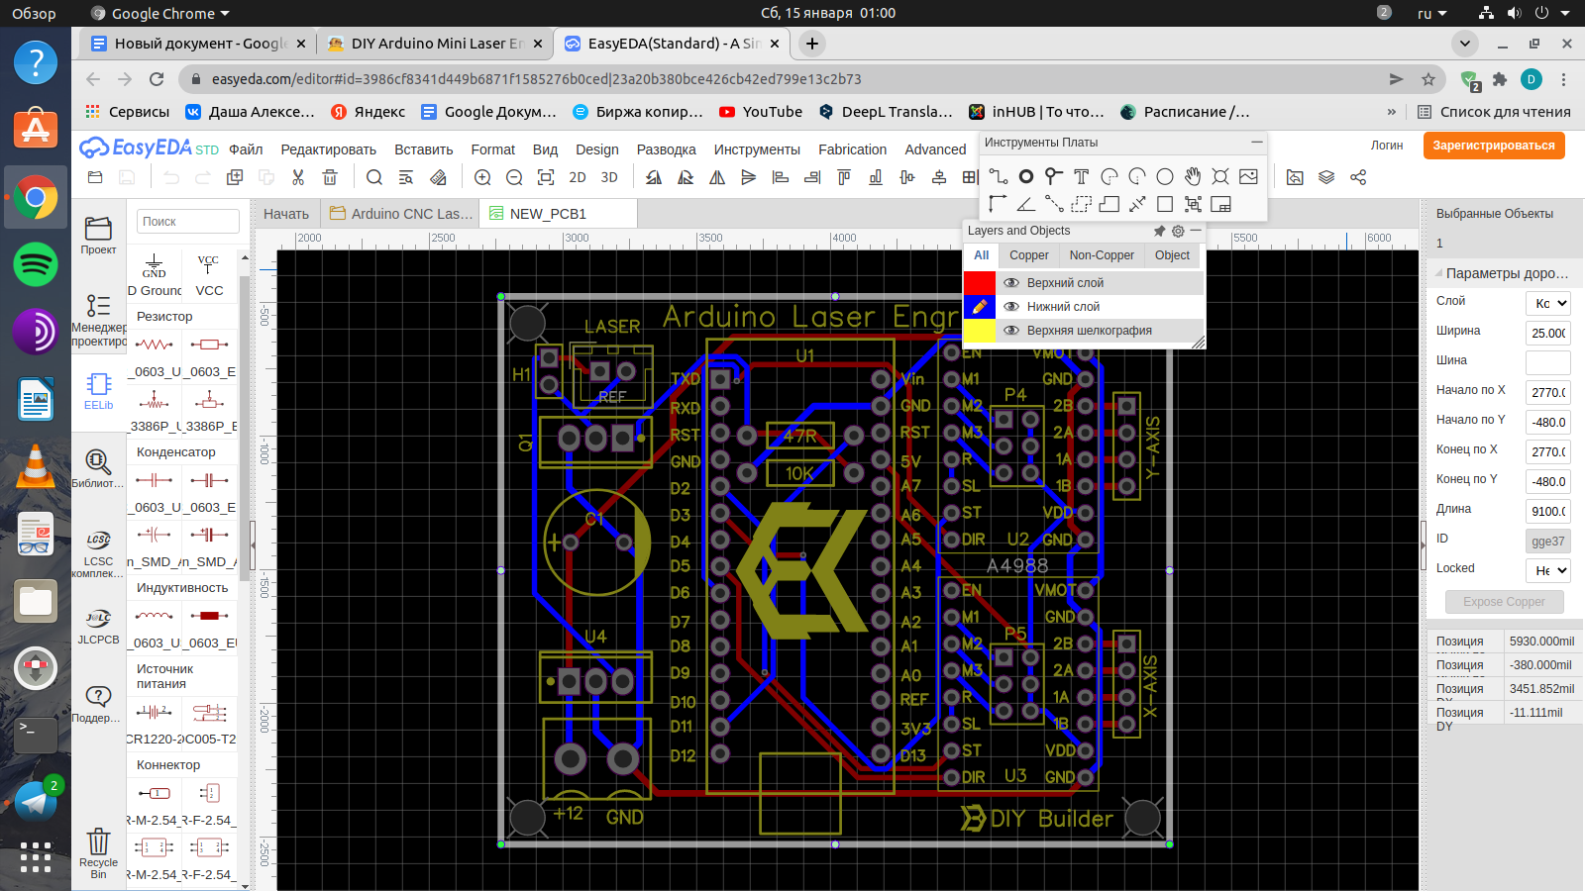The height and width of the screenshot is (891, 1585).
Task: Select the Protractor angle tool
Action: tap(1026, 204)
